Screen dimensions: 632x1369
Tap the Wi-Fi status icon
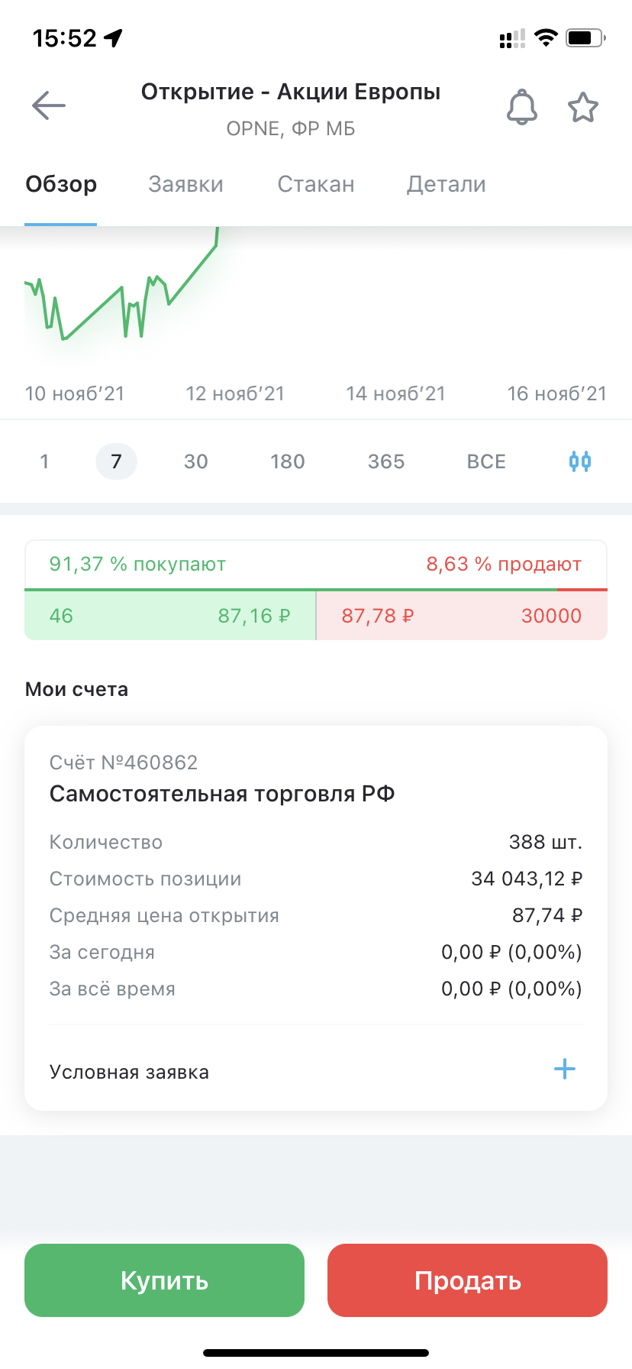546,37
